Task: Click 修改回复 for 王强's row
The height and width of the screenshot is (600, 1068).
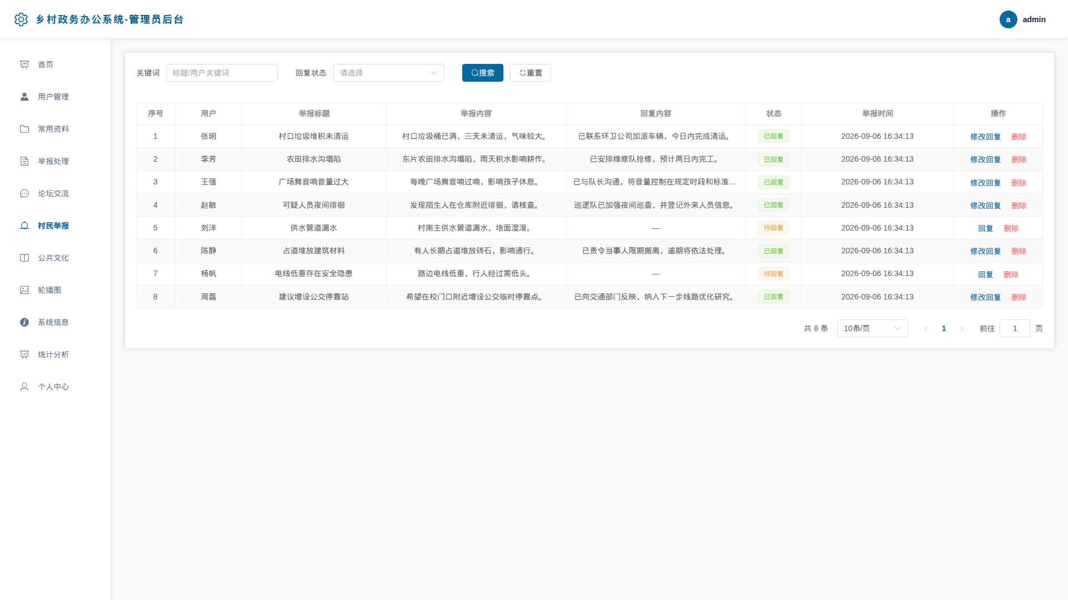Action: pos(985,183)
